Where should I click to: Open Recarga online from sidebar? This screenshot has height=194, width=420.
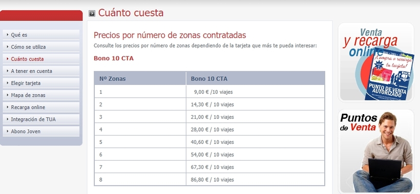coord(41,107)
